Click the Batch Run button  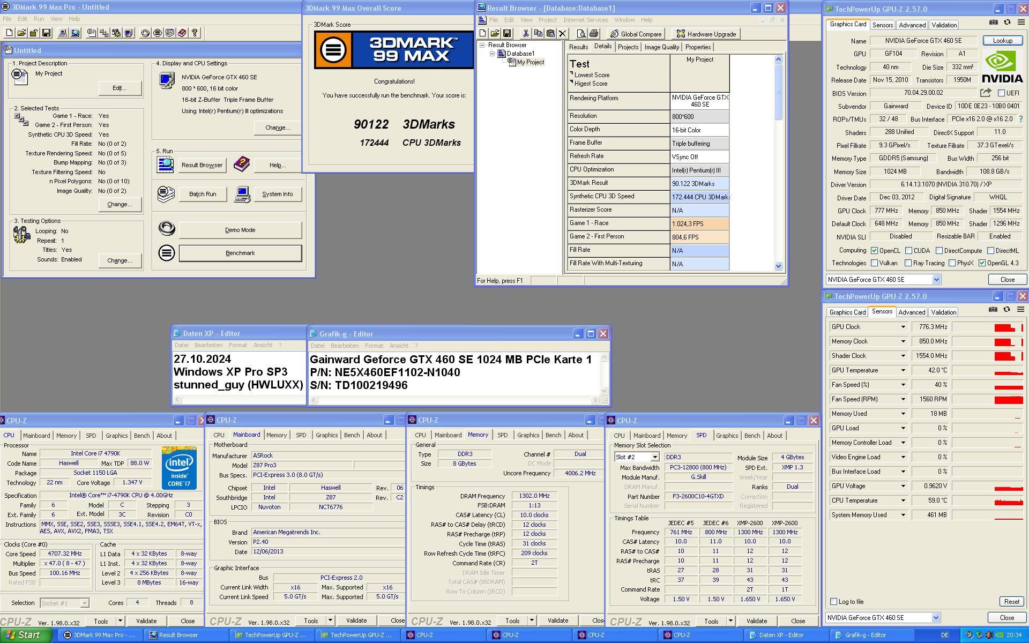click(203, 194)
